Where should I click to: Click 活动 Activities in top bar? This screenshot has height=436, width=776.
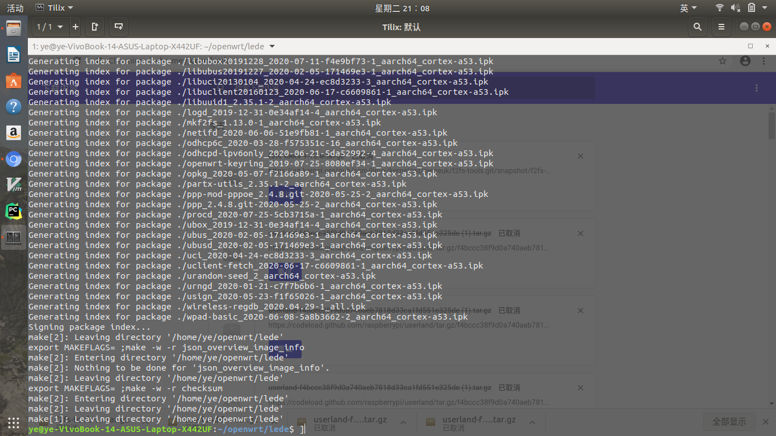15,8
